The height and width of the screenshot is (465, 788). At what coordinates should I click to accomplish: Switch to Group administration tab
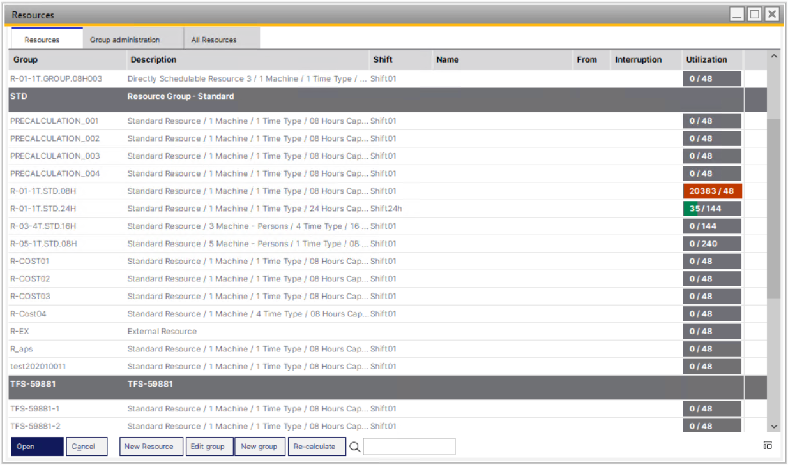pos(125,40)
